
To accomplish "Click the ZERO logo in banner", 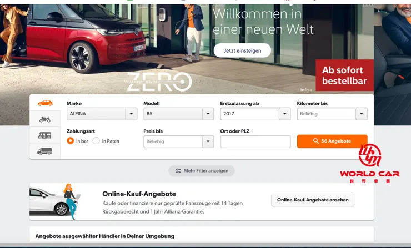I will point(159,82).
